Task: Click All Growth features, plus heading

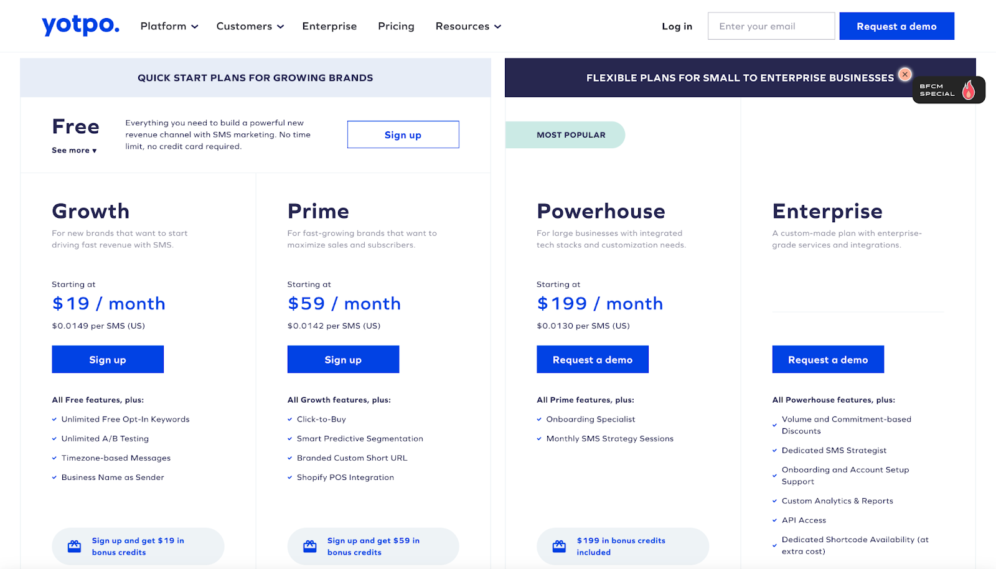Action: pos(339,400)
